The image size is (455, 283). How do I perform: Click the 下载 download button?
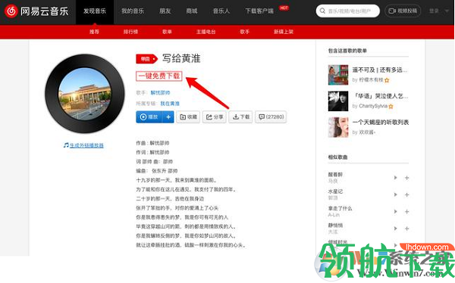click(240, 117)
